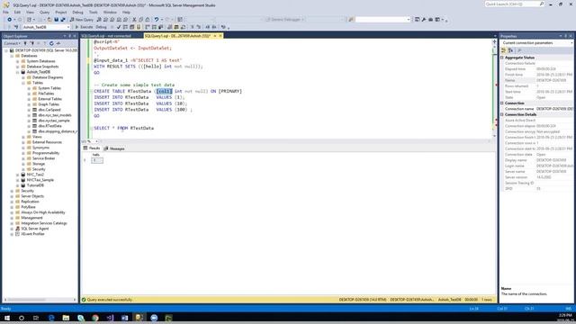This screenshot has width=576, height=324.
Task: Click the navigate backward icon
Action: [x=9, y=20]
